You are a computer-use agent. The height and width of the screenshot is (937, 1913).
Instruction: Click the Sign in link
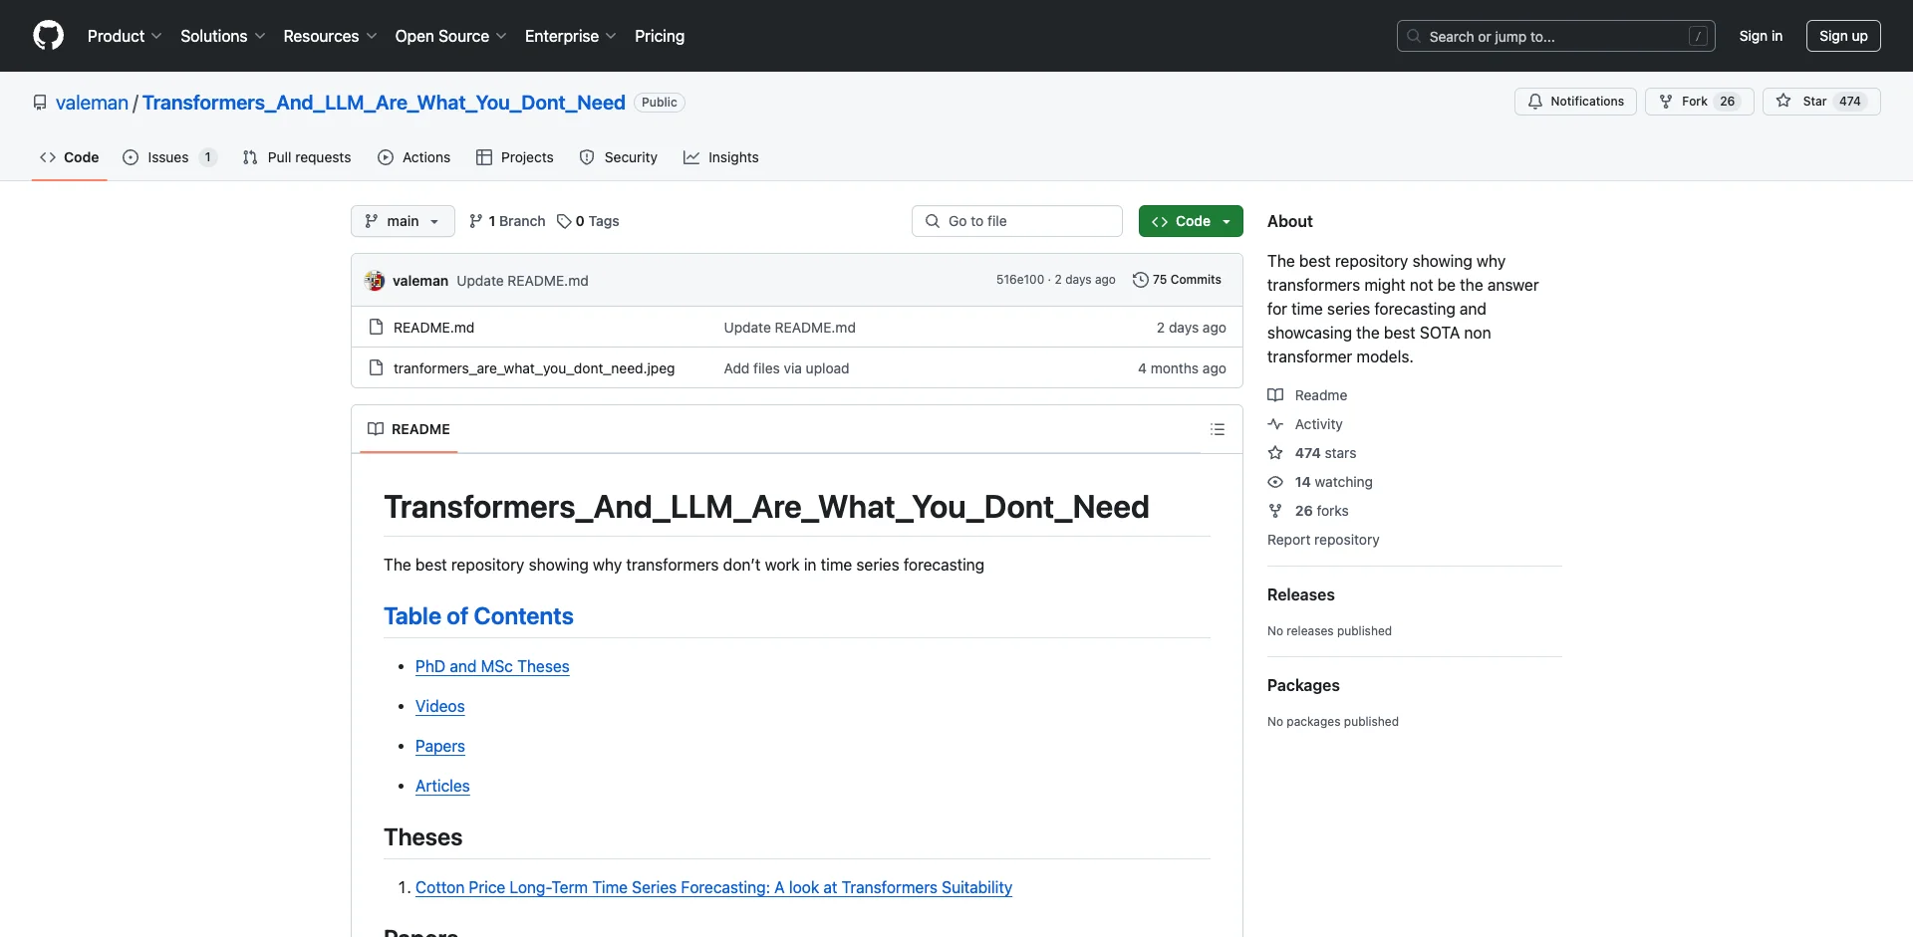tap(1761, 36)
